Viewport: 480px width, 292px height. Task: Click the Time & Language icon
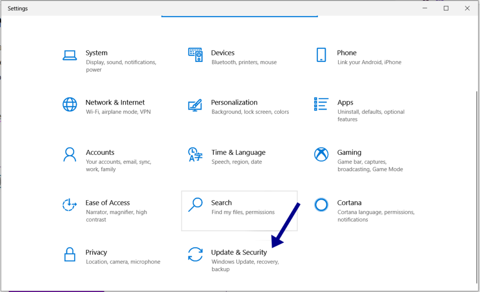[x=195, y=154]
